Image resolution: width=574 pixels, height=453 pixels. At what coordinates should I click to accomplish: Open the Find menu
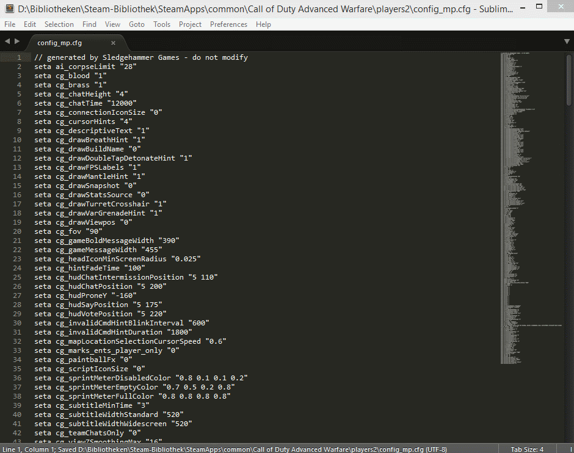(89, 24)
